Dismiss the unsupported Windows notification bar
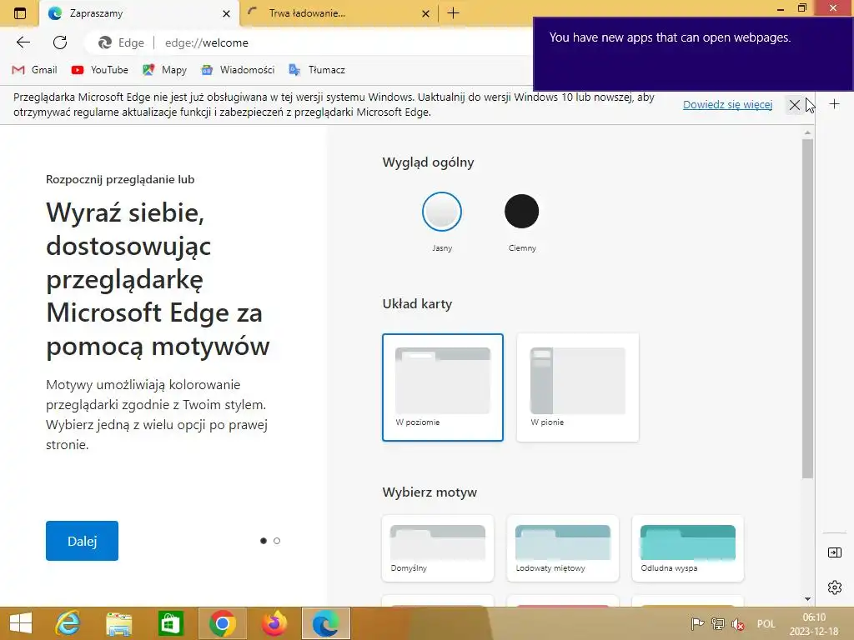Viewport: 854px width, 640px height. pyautogui.click(x=794, y=104)
